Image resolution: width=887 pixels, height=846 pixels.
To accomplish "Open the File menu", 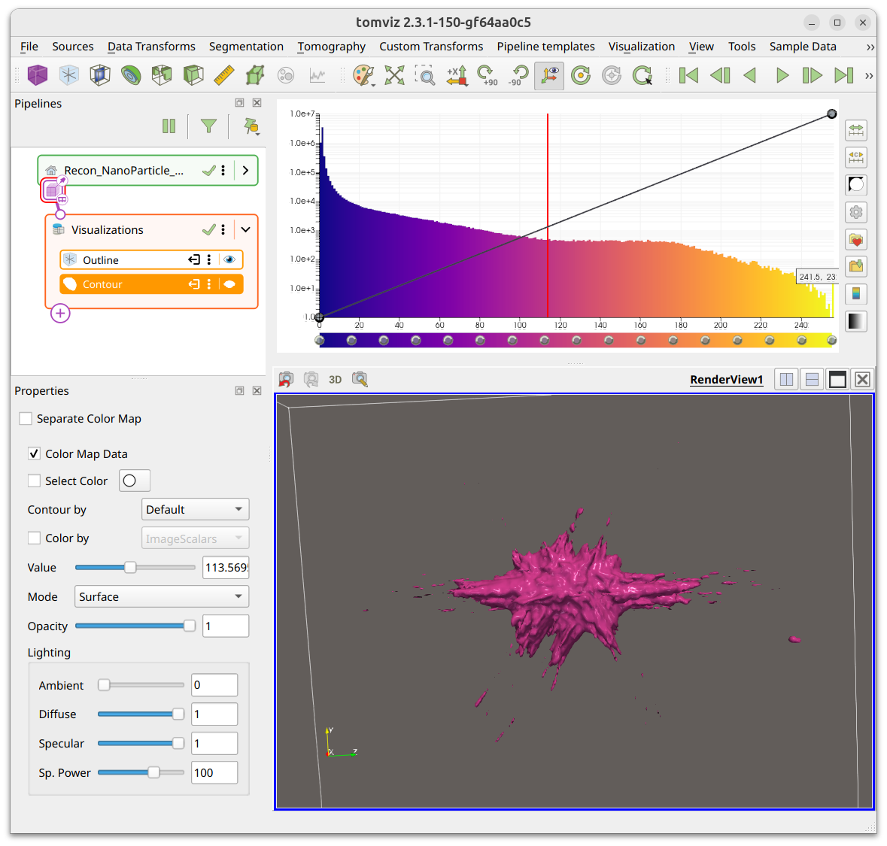I will coord(29,47).
